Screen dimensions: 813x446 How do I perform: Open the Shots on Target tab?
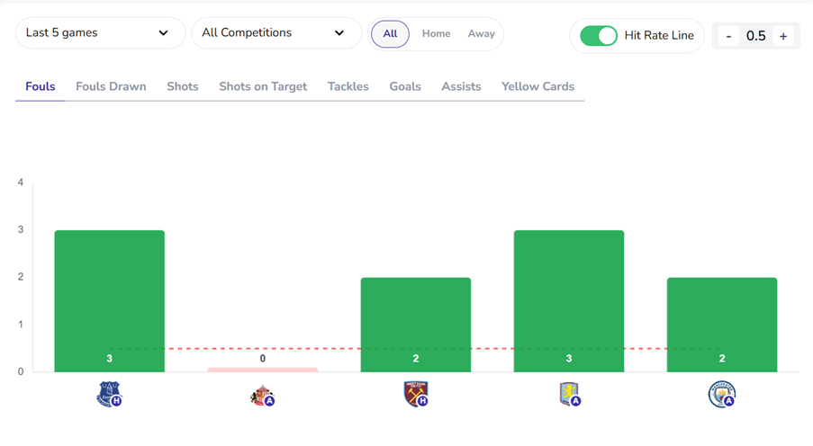tap(263, 86)
